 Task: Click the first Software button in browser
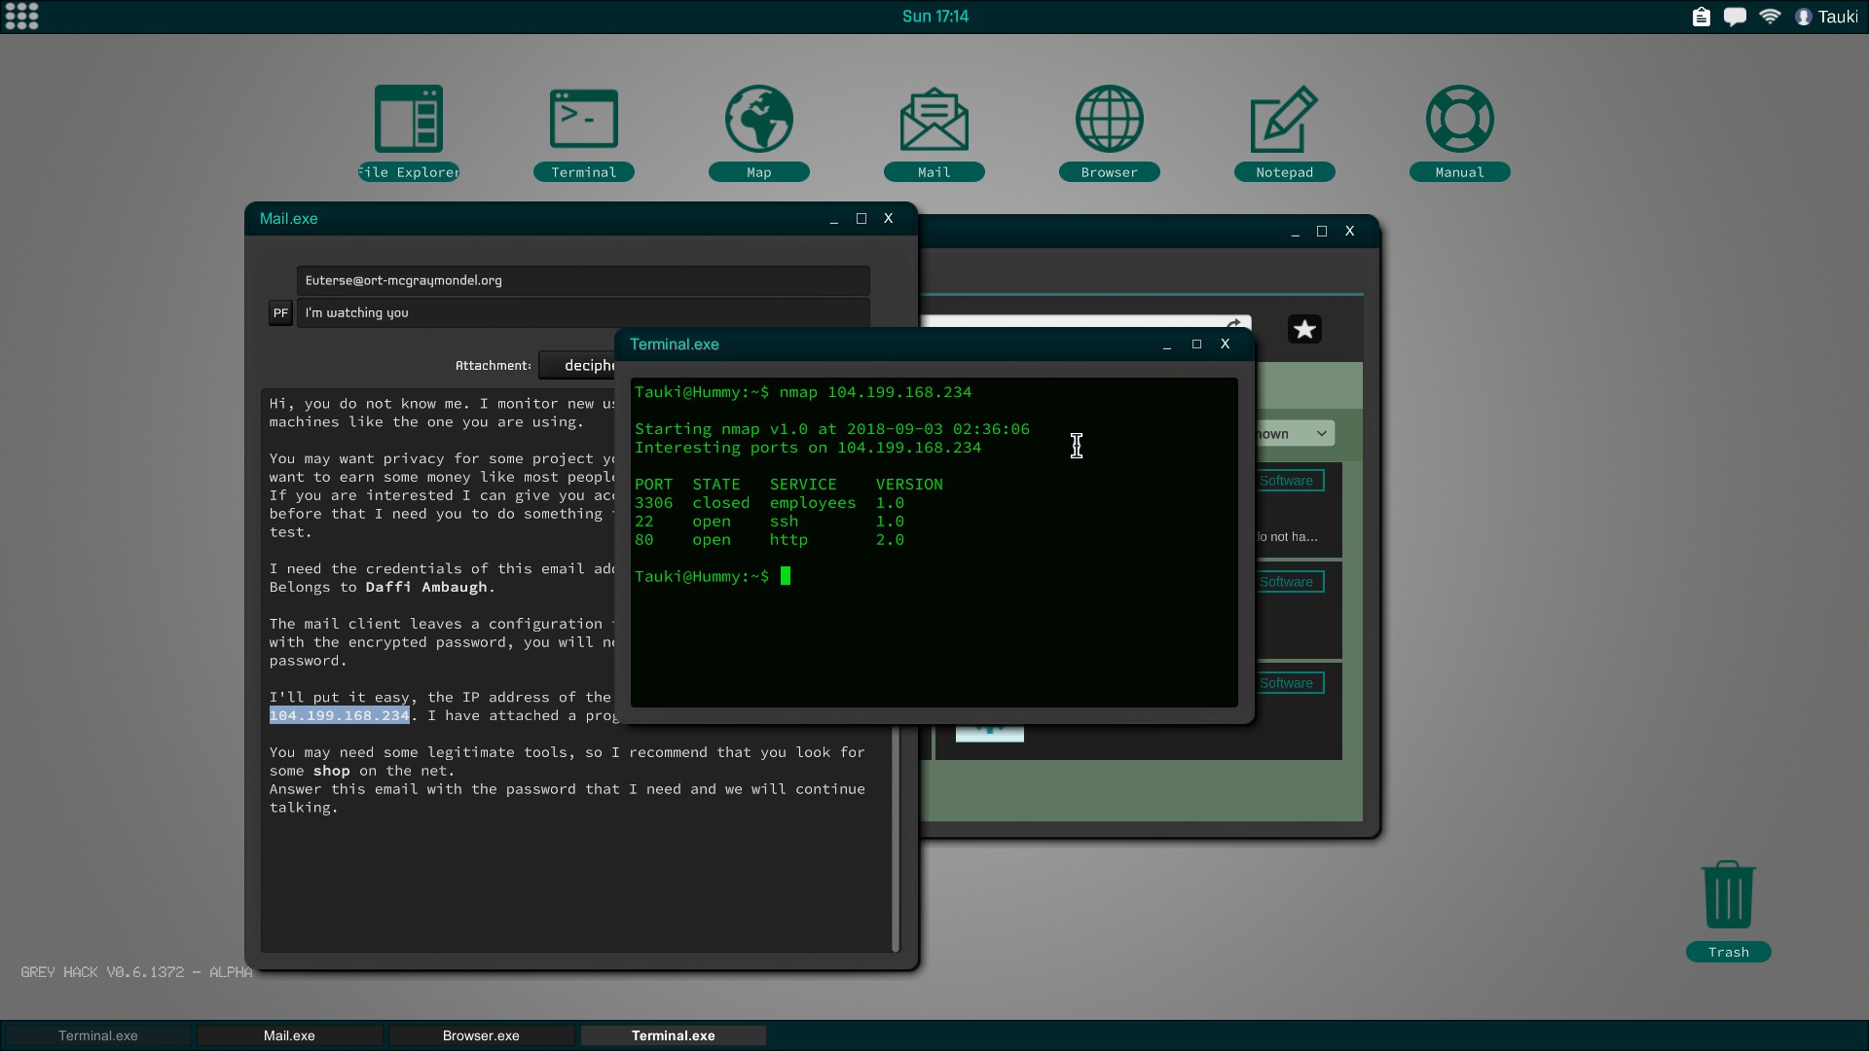(1286, 481)
